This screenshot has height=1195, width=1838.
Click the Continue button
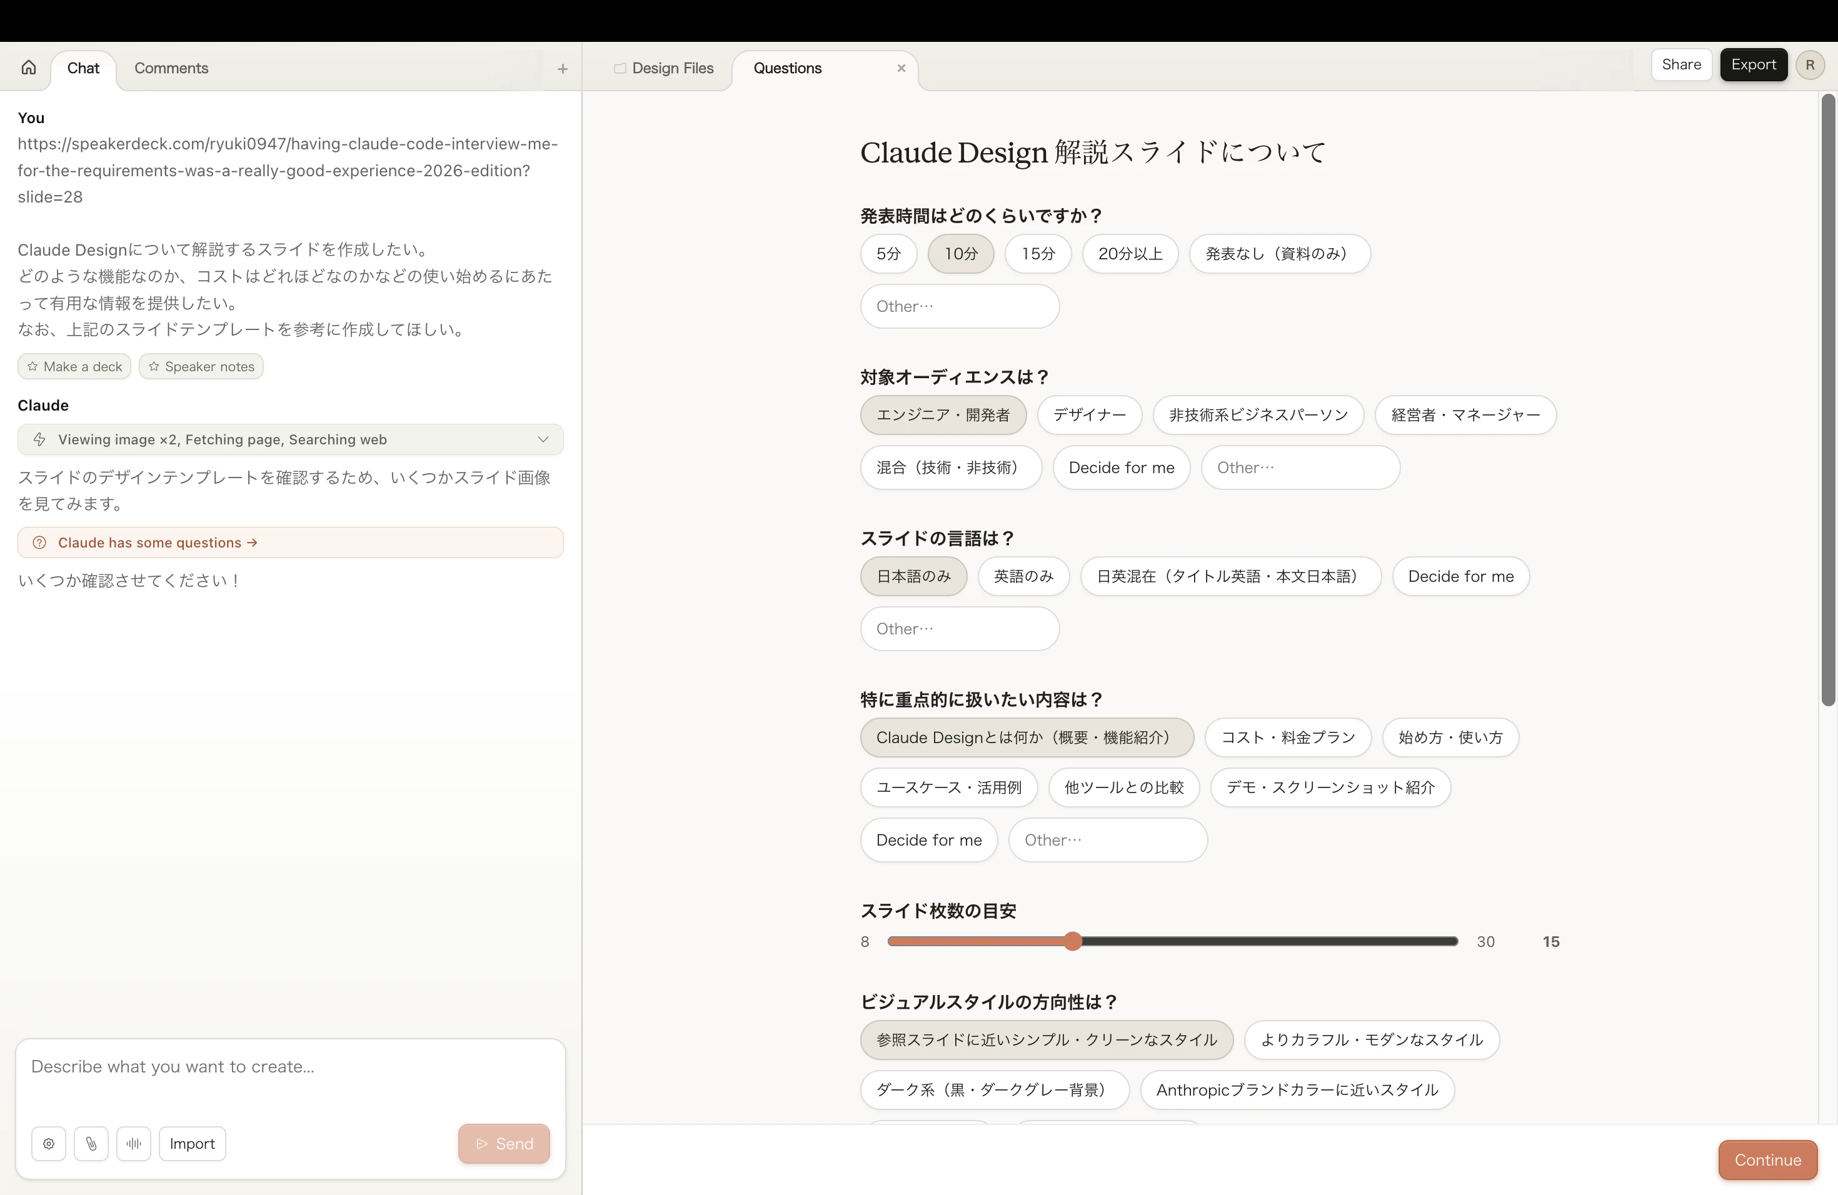click(x=1768, y=1159)
